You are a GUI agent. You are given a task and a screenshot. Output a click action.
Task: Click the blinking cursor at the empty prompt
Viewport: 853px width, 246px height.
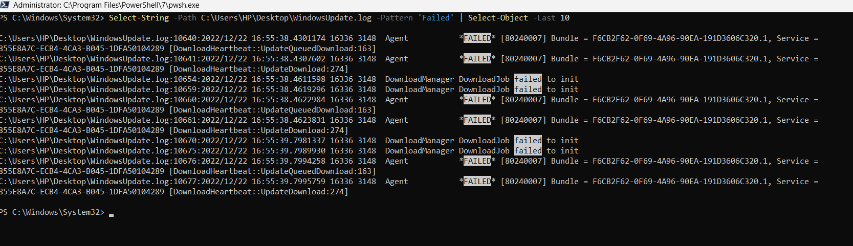click(x=112, y=214)
